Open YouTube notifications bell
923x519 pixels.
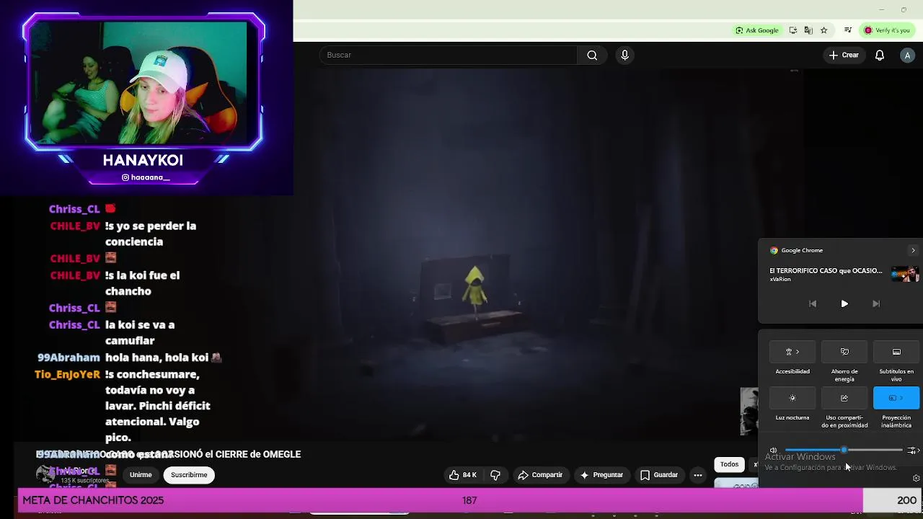pyautogui.click(x=880, y=56)
